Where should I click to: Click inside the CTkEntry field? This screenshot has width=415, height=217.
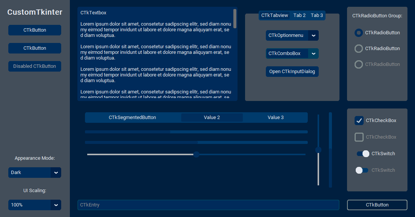pyautogui.click(x=208, y=205)
